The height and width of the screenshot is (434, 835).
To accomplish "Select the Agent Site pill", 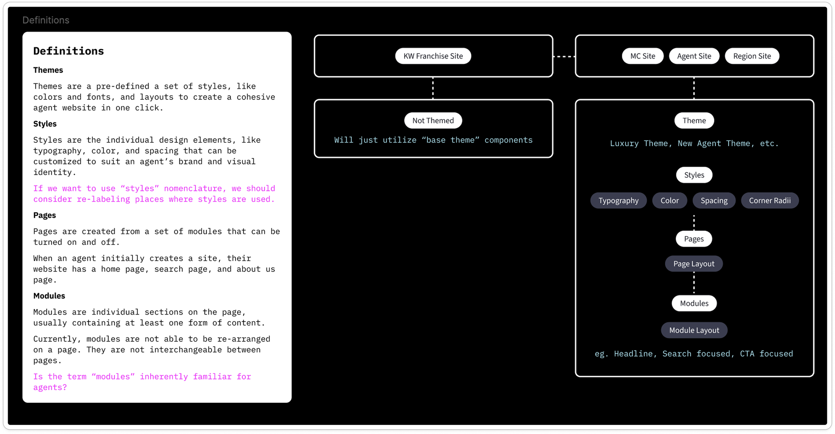I will point(694,56).
